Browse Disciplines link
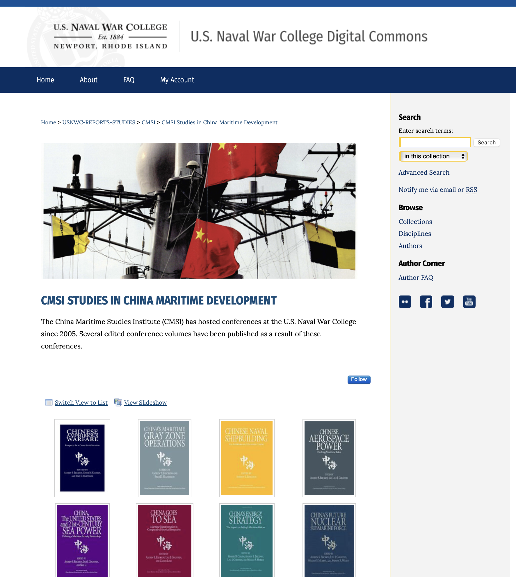 (415, 233)
